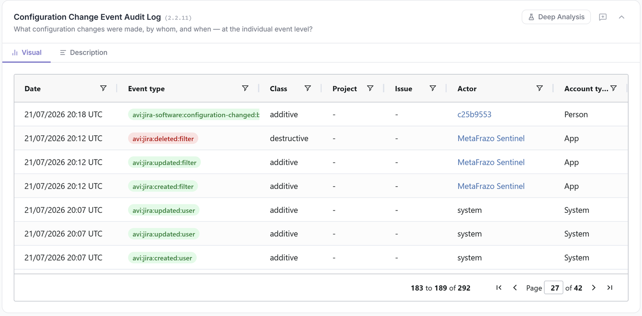The image size is (642, 316).
Task: Sort by the Issue column header
Action: [x=404, y=89]
